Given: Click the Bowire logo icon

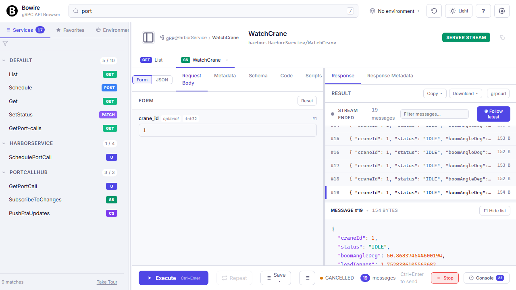Looking at the screenshot, I should click(x=12, y=11).
